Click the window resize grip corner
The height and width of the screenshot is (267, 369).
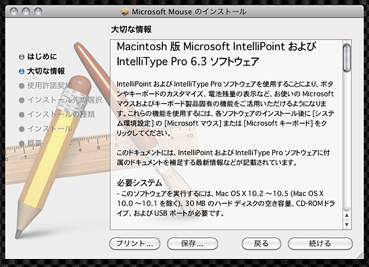[360, 256]
